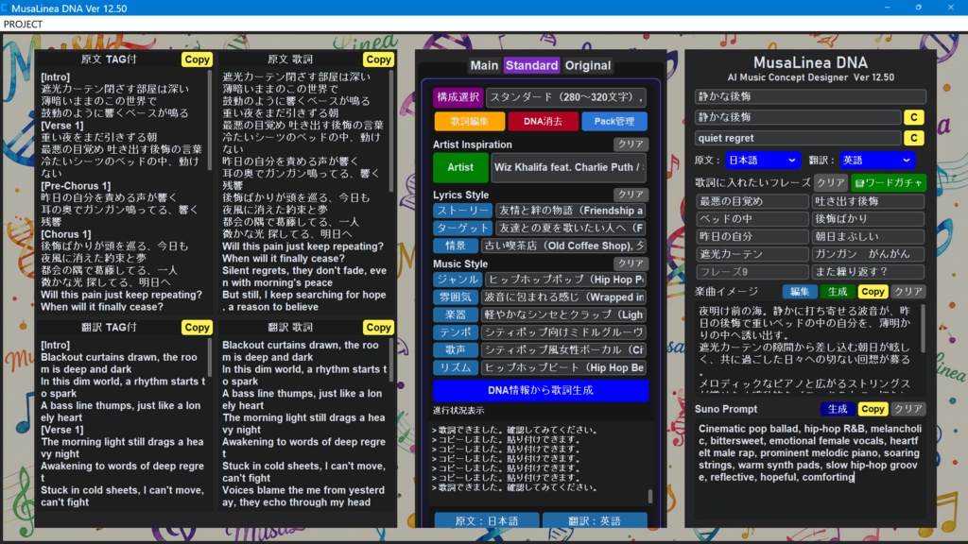Screen dimensions: 968x544
Task: Click the 構成選択 button
Action: click(458, 97)
